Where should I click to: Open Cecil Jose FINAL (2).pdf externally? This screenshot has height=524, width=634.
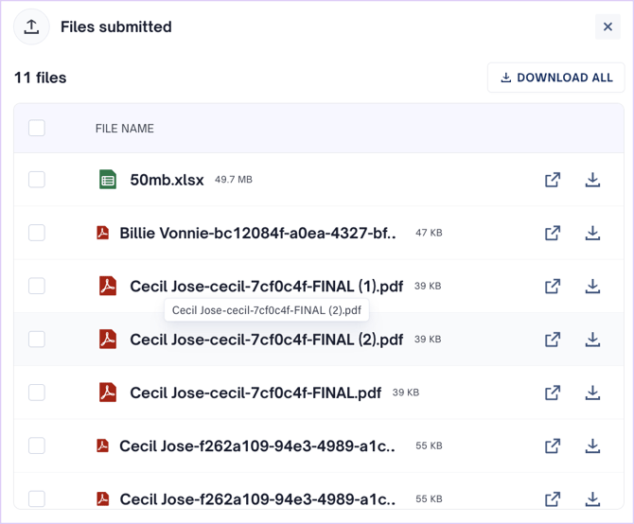pyautogui.click(x=553, y=339)
